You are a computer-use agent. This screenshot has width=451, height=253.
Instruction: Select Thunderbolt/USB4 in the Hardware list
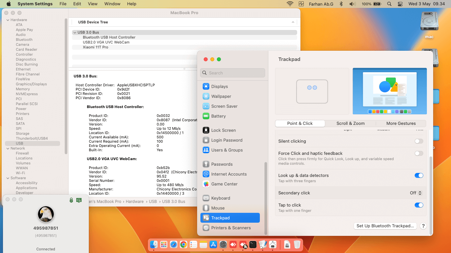tap(32, 138)
